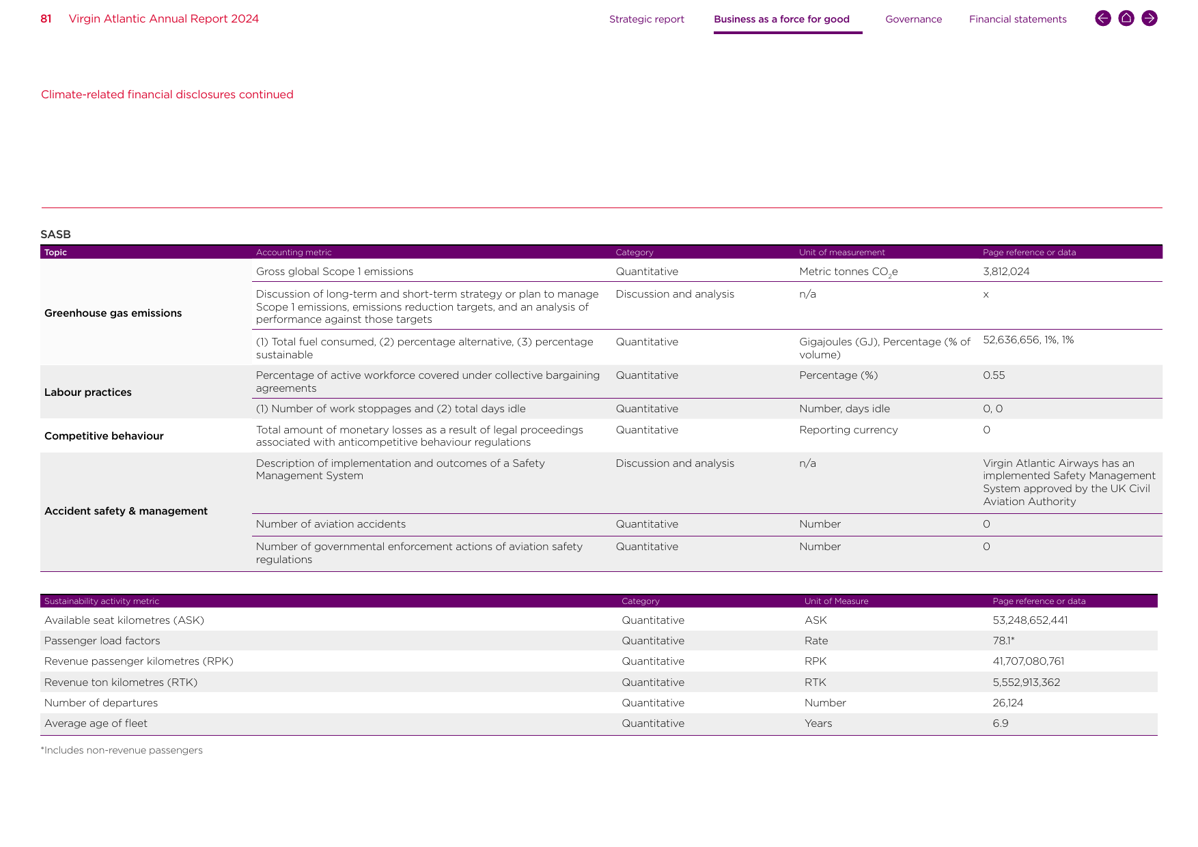Click Gigajoules (GJ) unit of measurement cell

tap(884, 348)
